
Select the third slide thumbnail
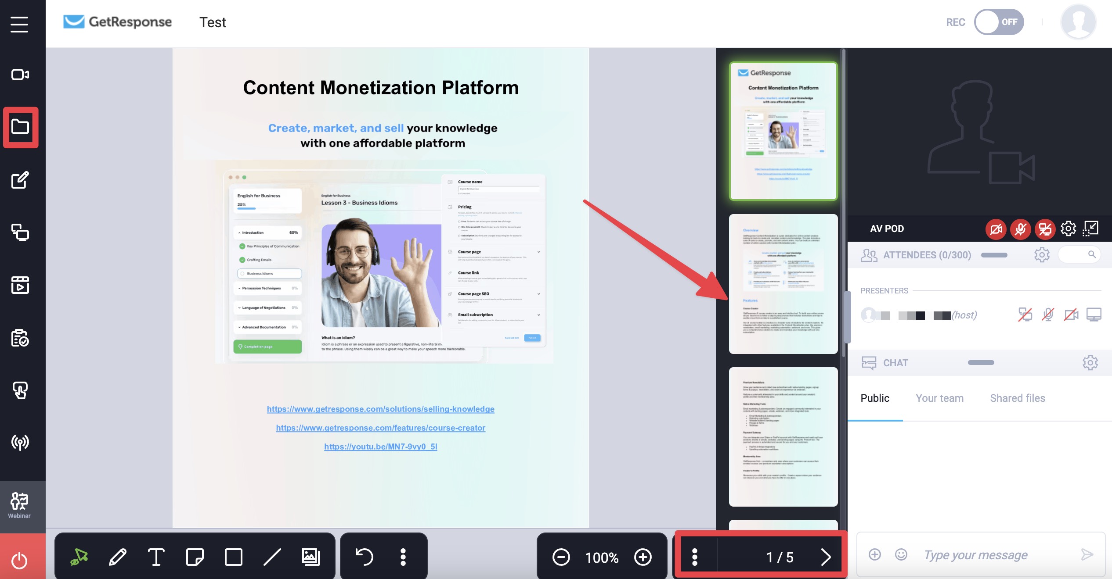click(783, 437)
